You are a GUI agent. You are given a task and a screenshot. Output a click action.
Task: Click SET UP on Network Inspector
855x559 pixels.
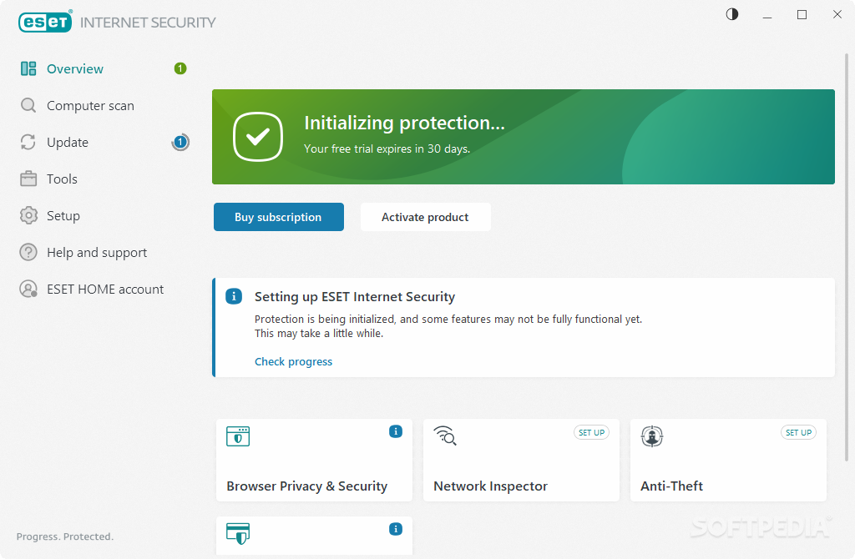(591, 432)
